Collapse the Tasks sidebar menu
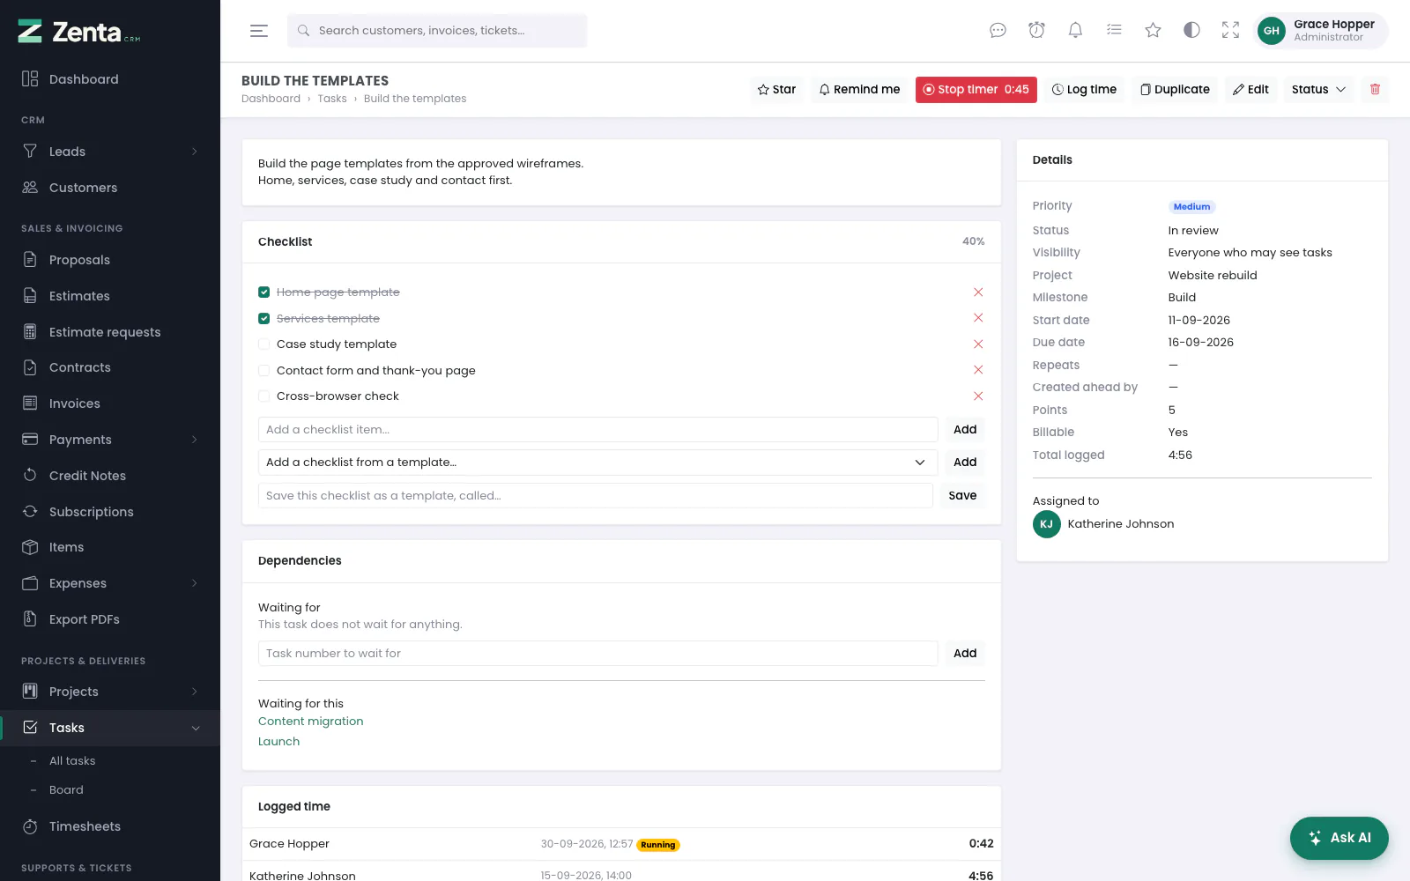The width and height of the screenshot is (1410, 881). pos(110,728)
